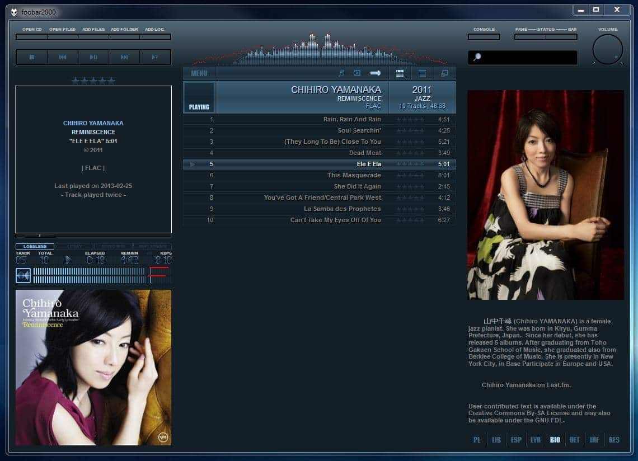Click the overlapping windows icon in the playlist toolbar
Screen dimensions: 638x461
point(444,73)
